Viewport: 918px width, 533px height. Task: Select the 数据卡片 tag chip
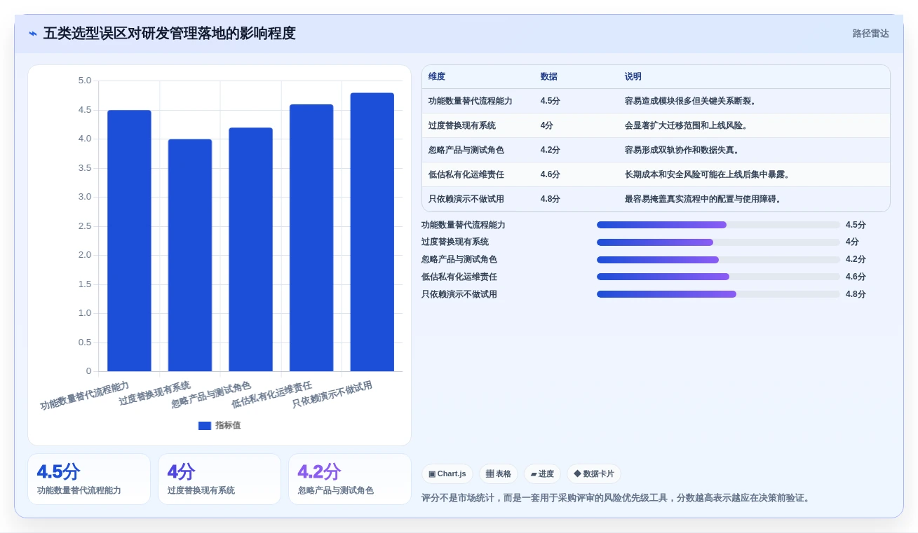pyautogui.click(x=594, y=474)
